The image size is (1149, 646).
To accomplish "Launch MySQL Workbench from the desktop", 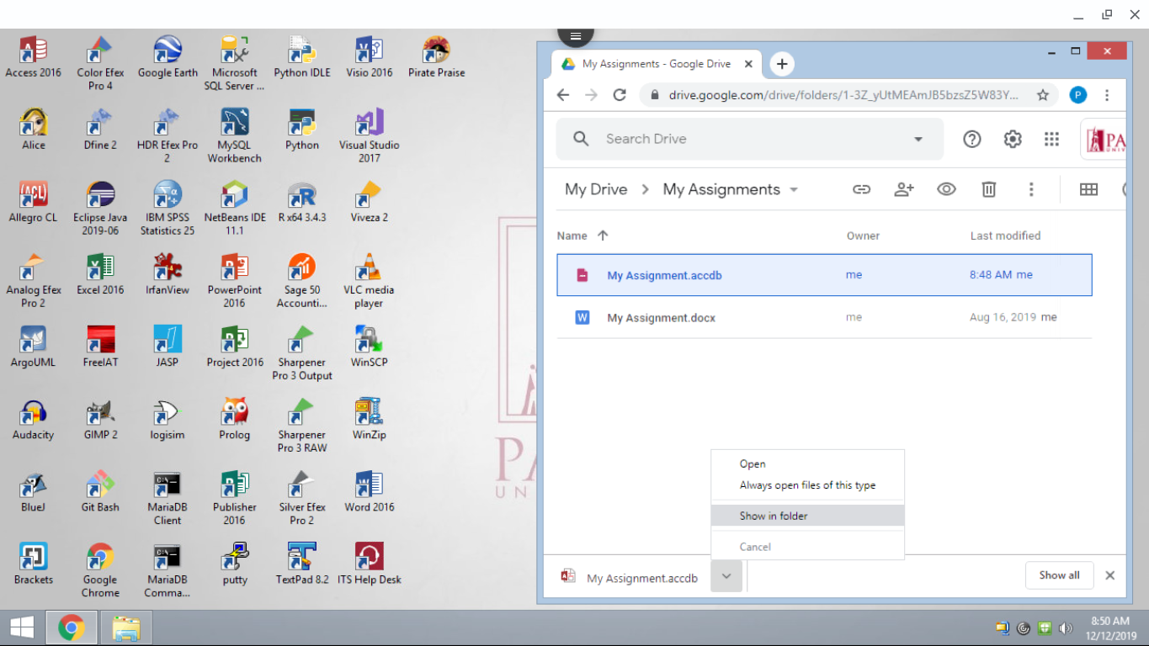I will (234, 135).
